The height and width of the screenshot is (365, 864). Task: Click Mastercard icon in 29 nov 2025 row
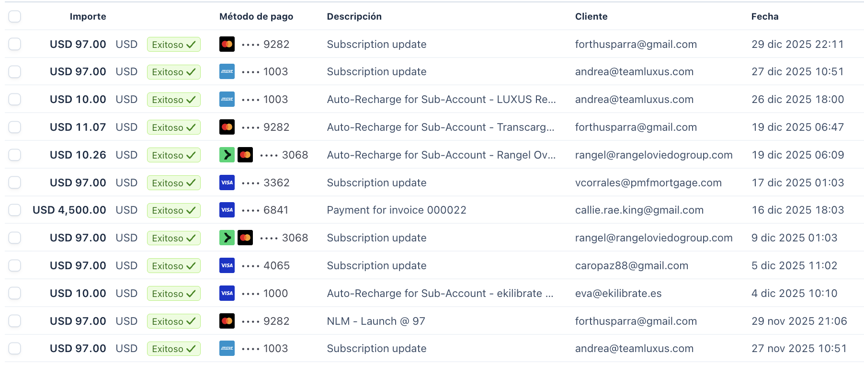pyautogui.click(x=227, y=321)
